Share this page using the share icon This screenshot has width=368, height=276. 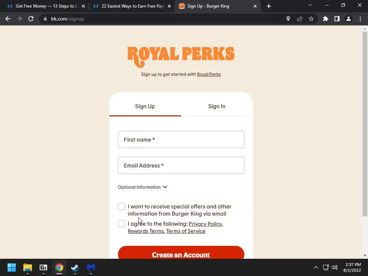click(299, 19)
